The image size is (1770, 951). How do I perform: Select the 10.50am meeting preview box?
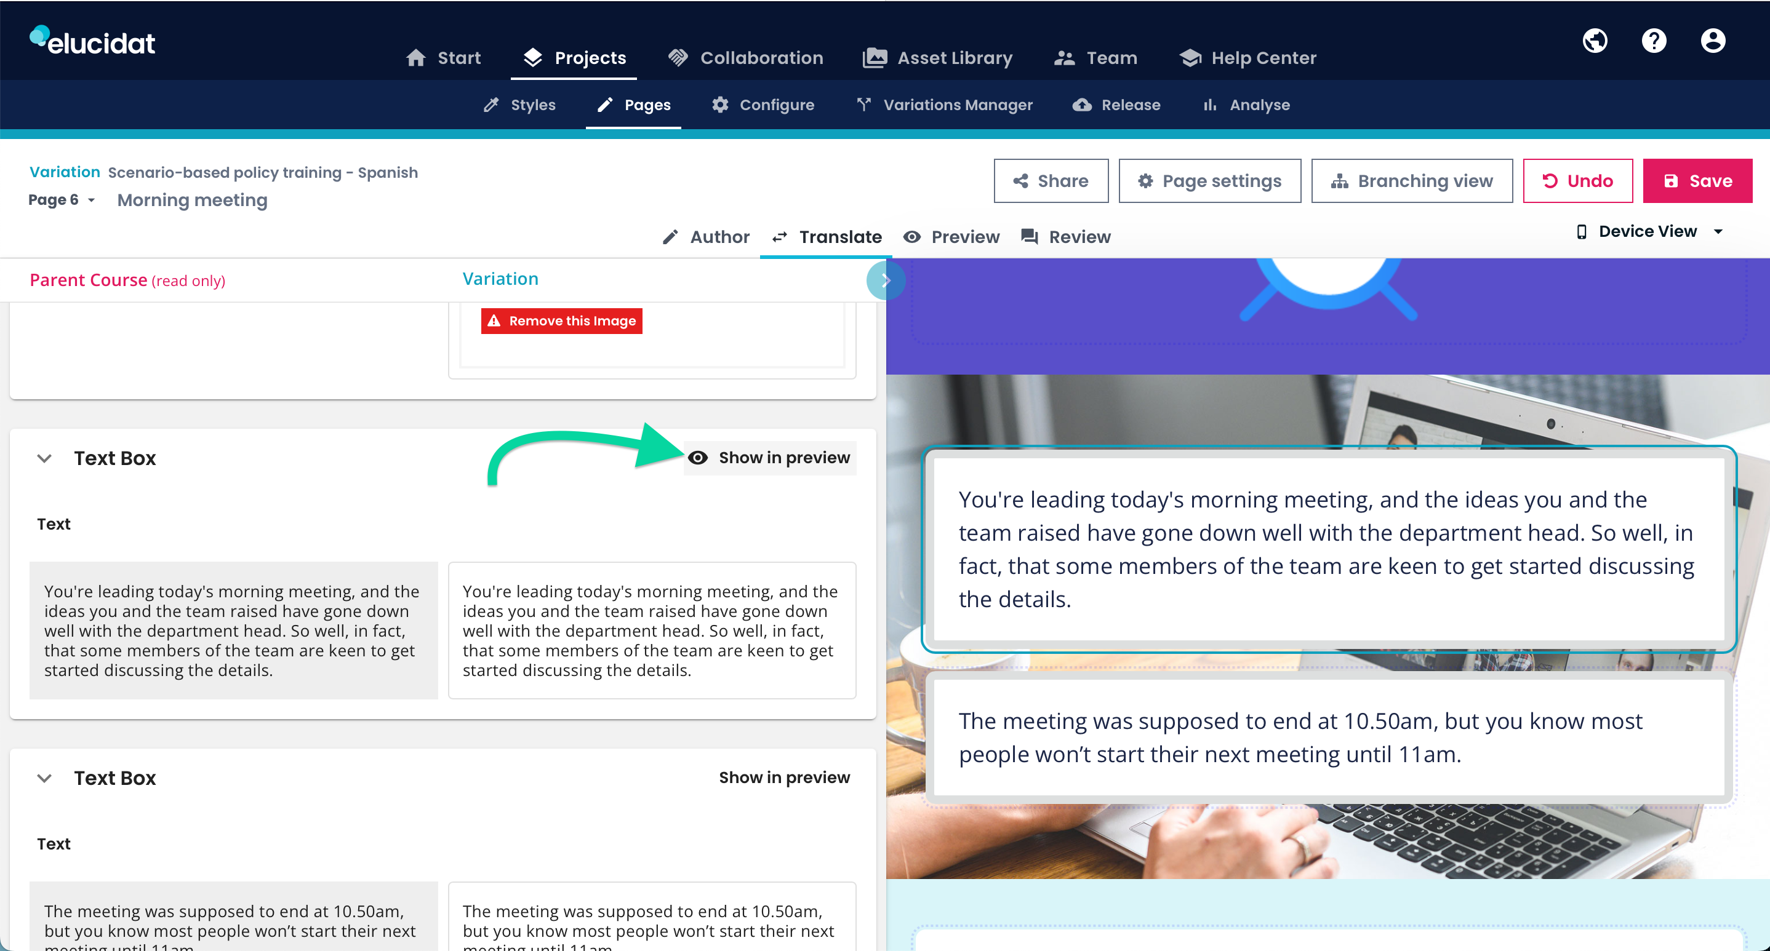pos(1329,738)
